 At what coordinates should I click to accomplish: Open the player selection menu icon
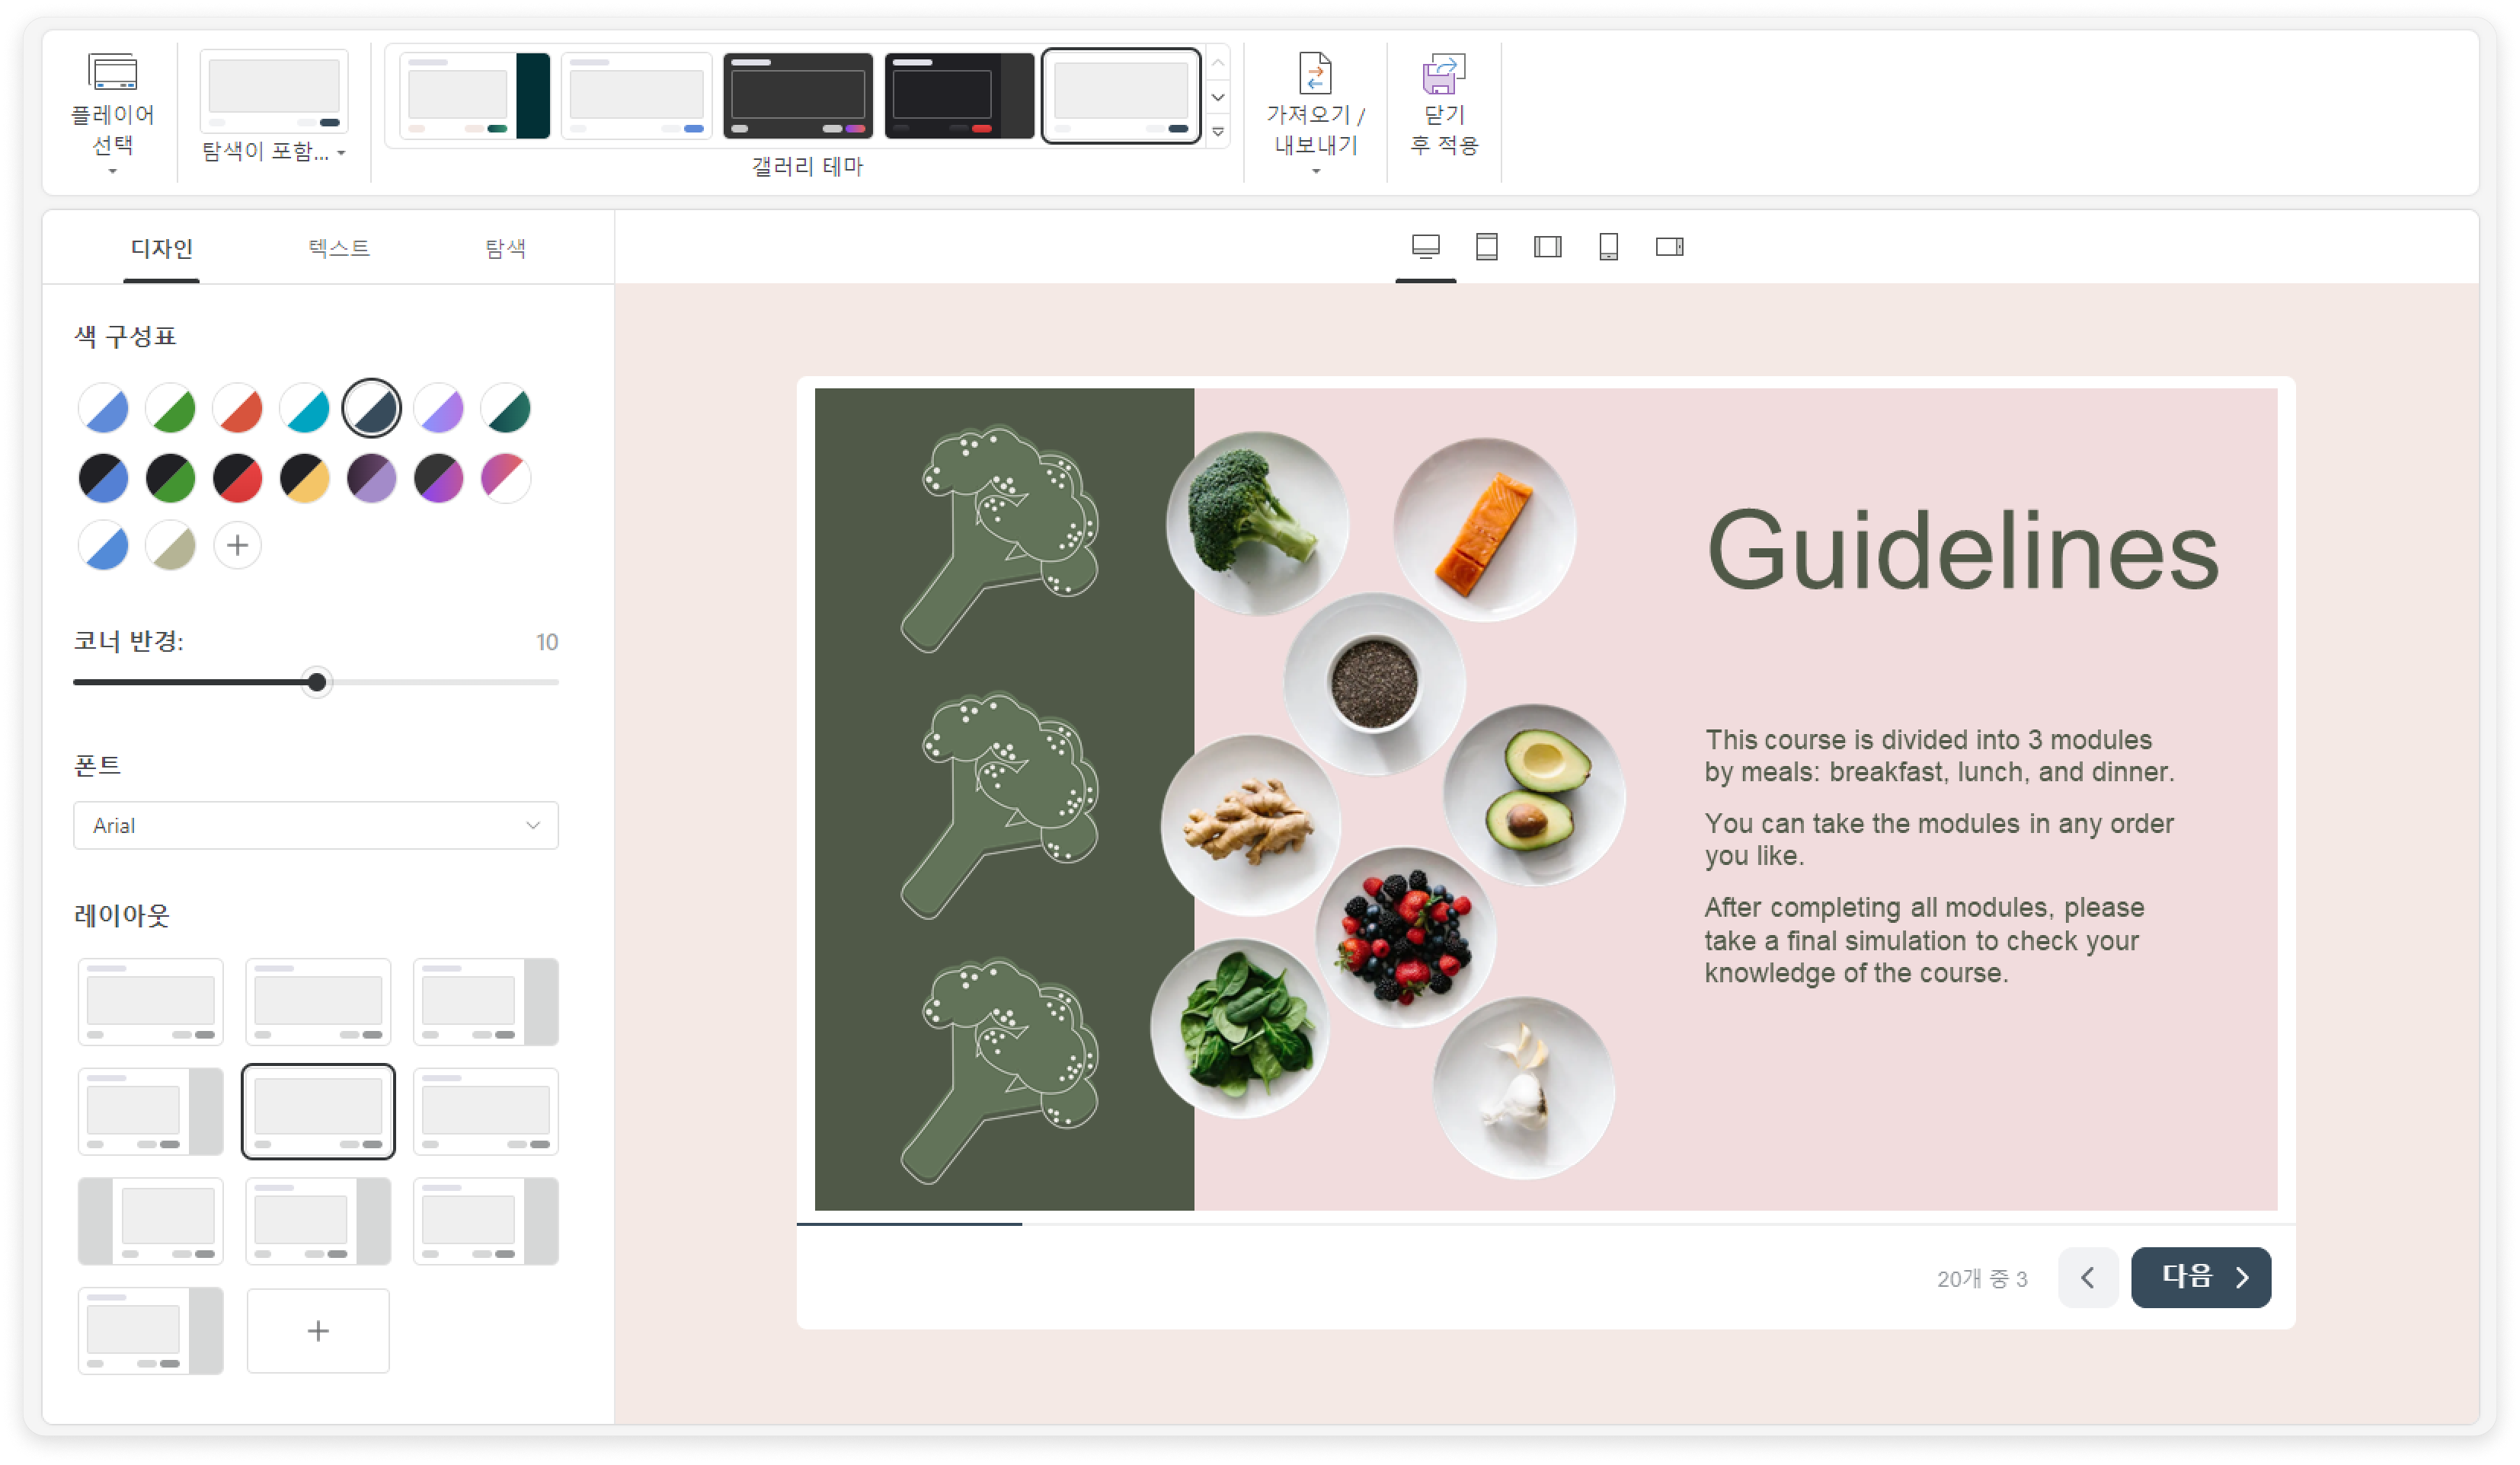tap(112, 73)
